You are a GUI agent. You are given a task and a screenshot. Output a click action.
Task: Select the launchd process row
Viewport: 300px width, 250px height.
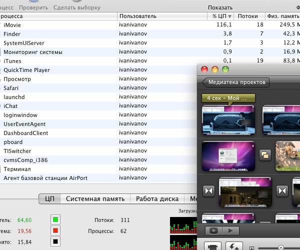pyautogui.click(x=98, y=97)
